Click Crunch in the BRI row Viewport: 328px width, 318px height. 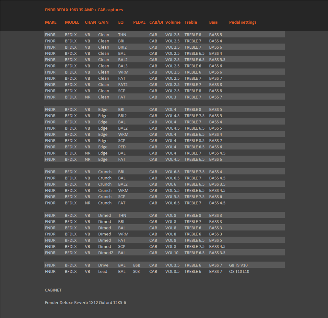pyautogui.click(x=105, y=172)
